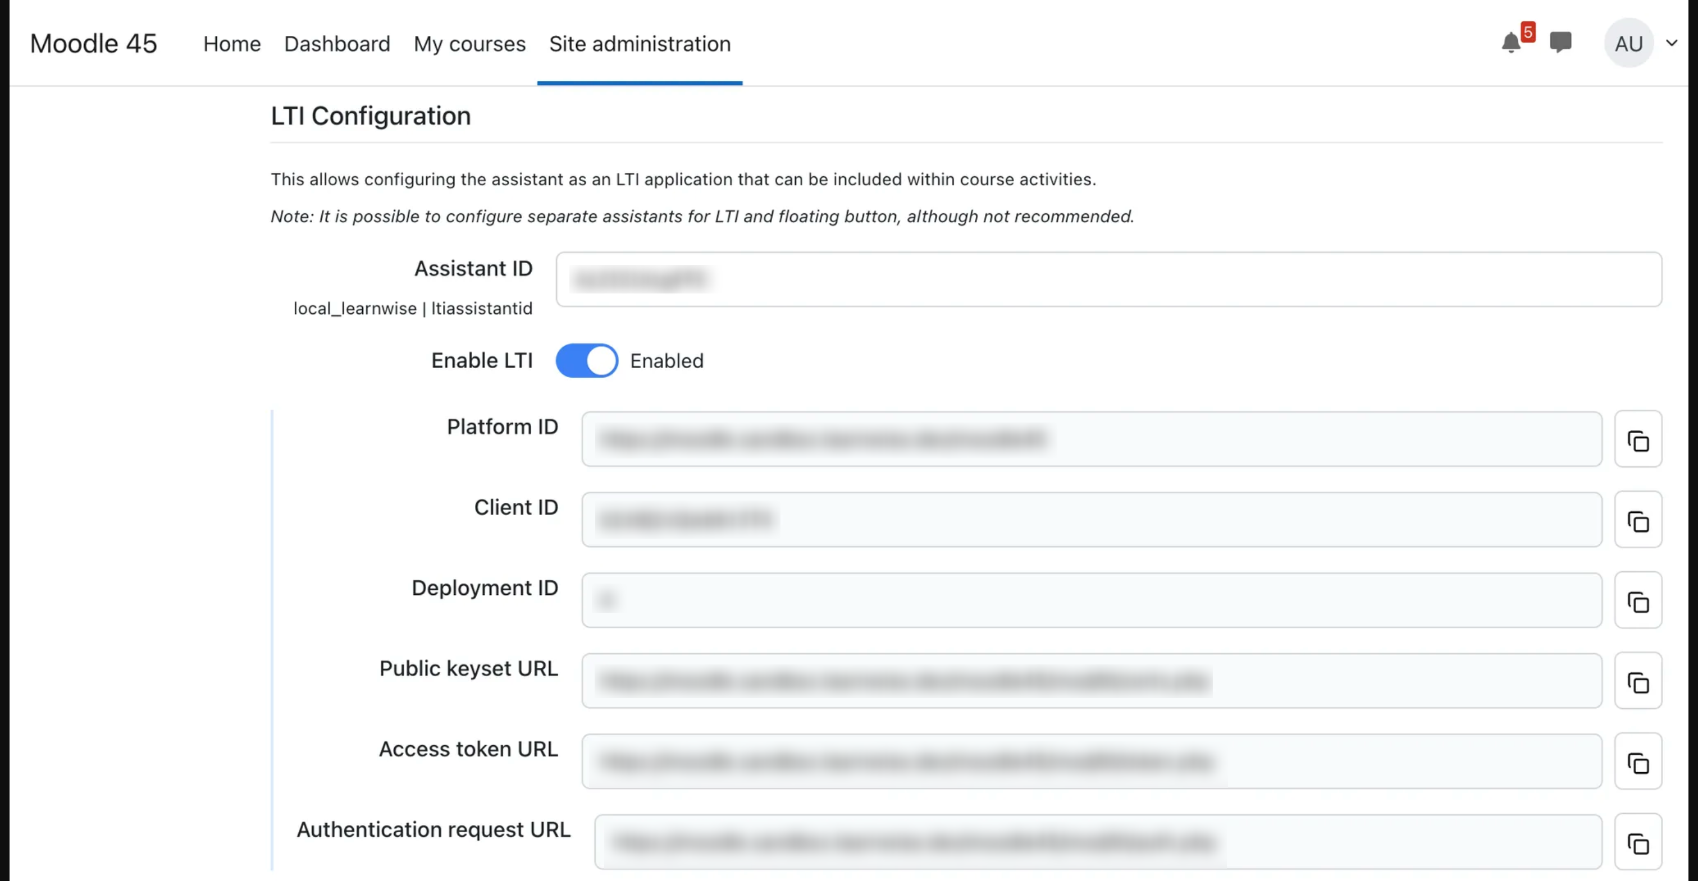Click into the Platform ID field

pyautogui.click(x=1092, y=439)
